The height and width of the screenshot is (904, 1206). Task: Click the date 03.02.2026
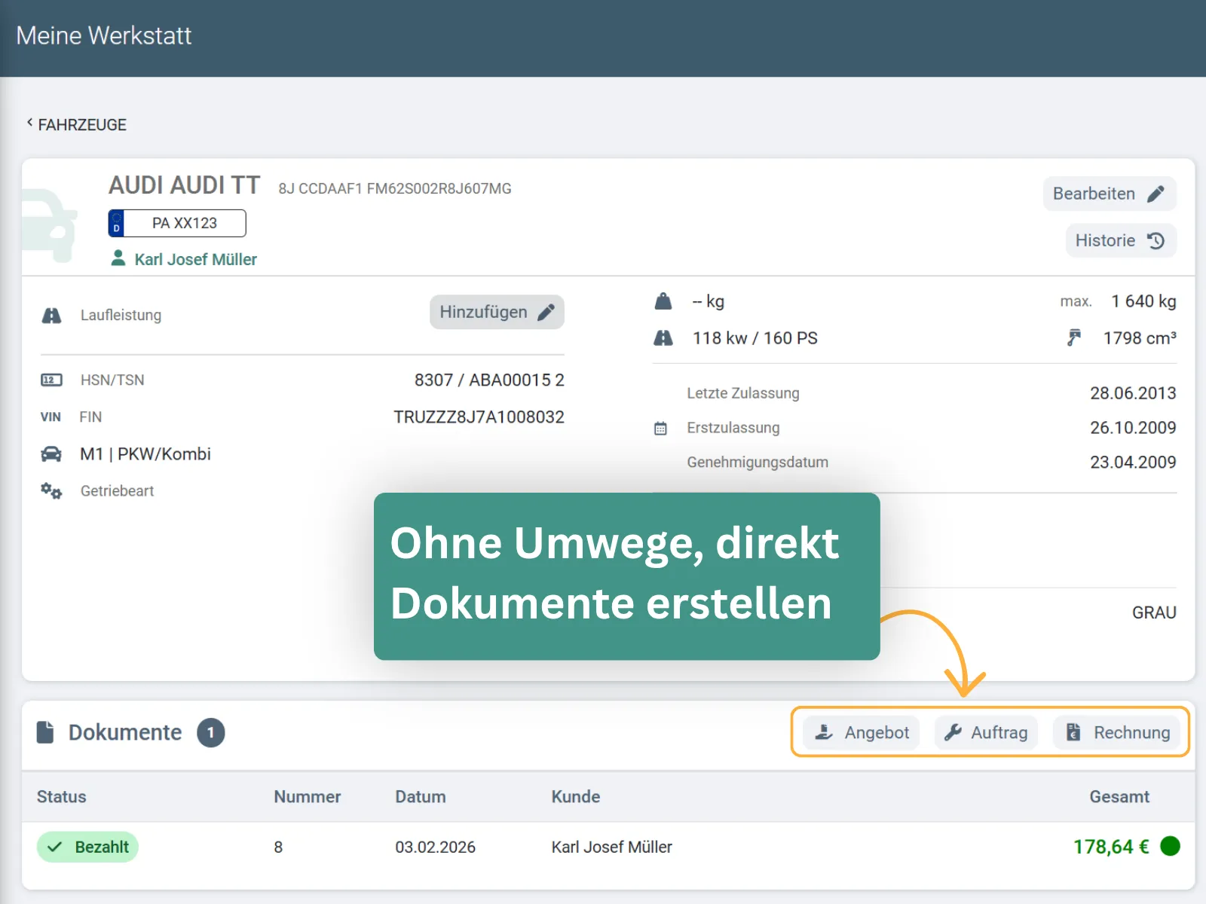coord(435,847)
